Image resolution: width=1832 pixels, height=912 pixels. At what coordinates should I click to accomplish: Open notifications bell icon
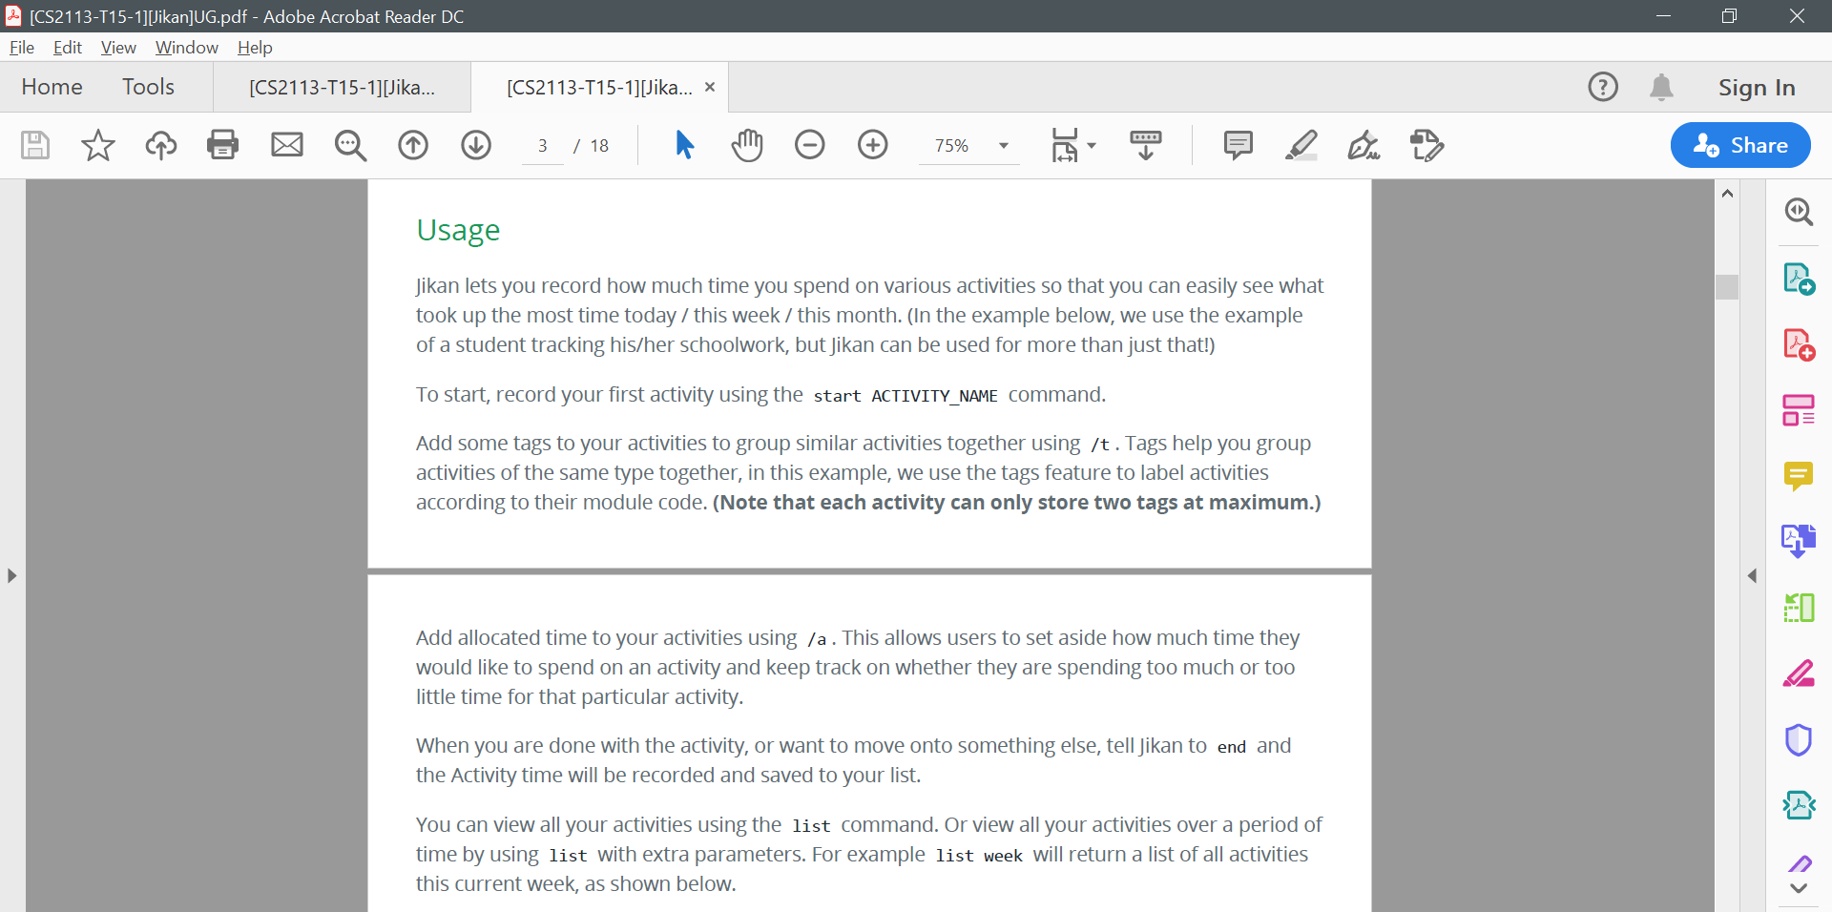[x=1661, y=87]
